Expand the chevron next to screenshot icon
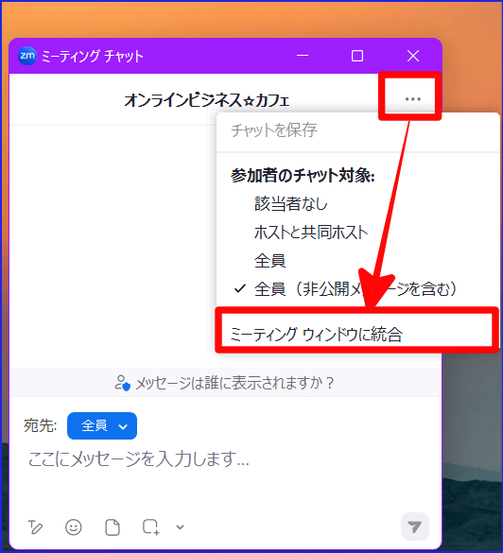The image size is (503, 553). (180, 527)
